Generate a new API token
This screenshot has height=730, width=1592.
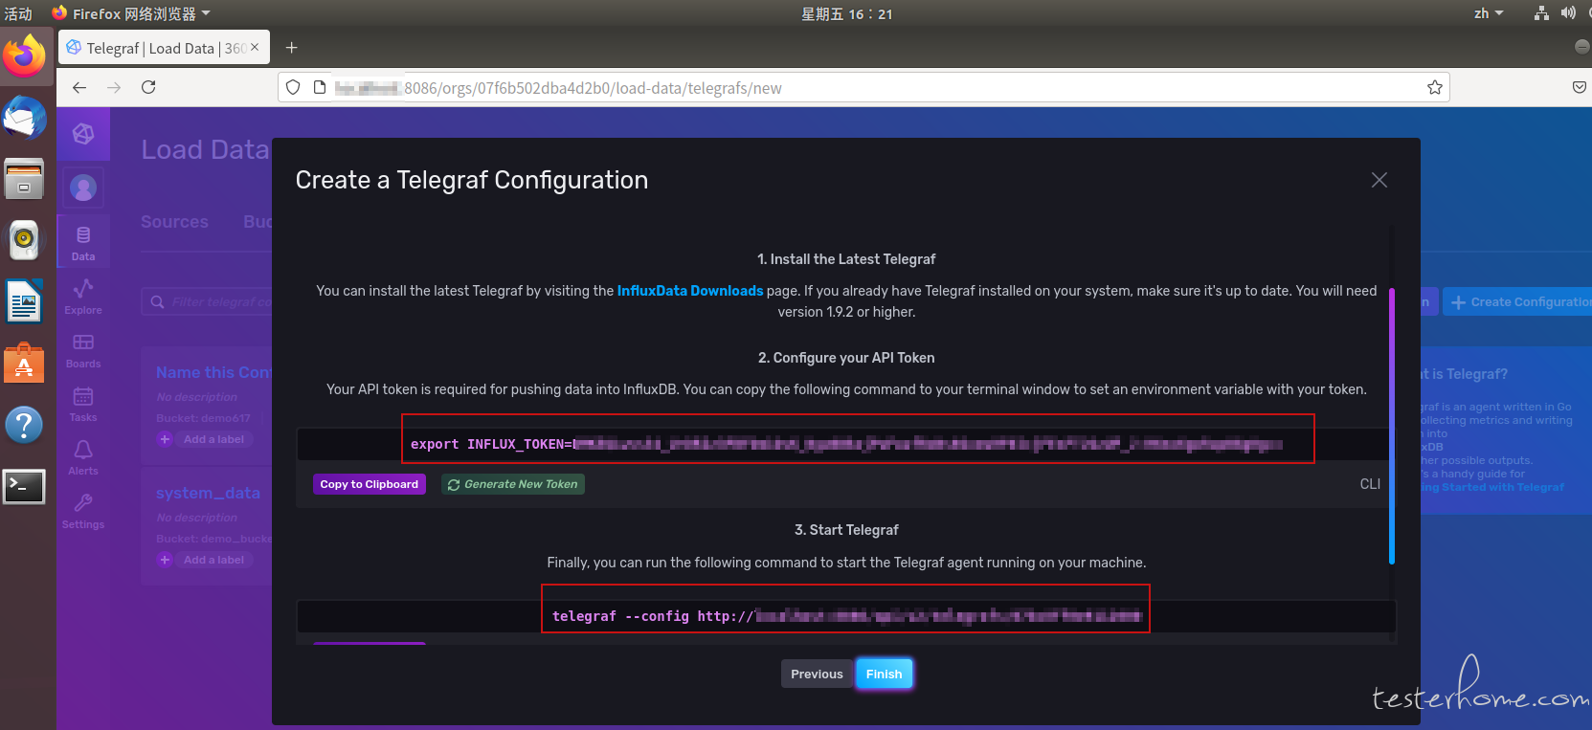(x=513, y=484)
